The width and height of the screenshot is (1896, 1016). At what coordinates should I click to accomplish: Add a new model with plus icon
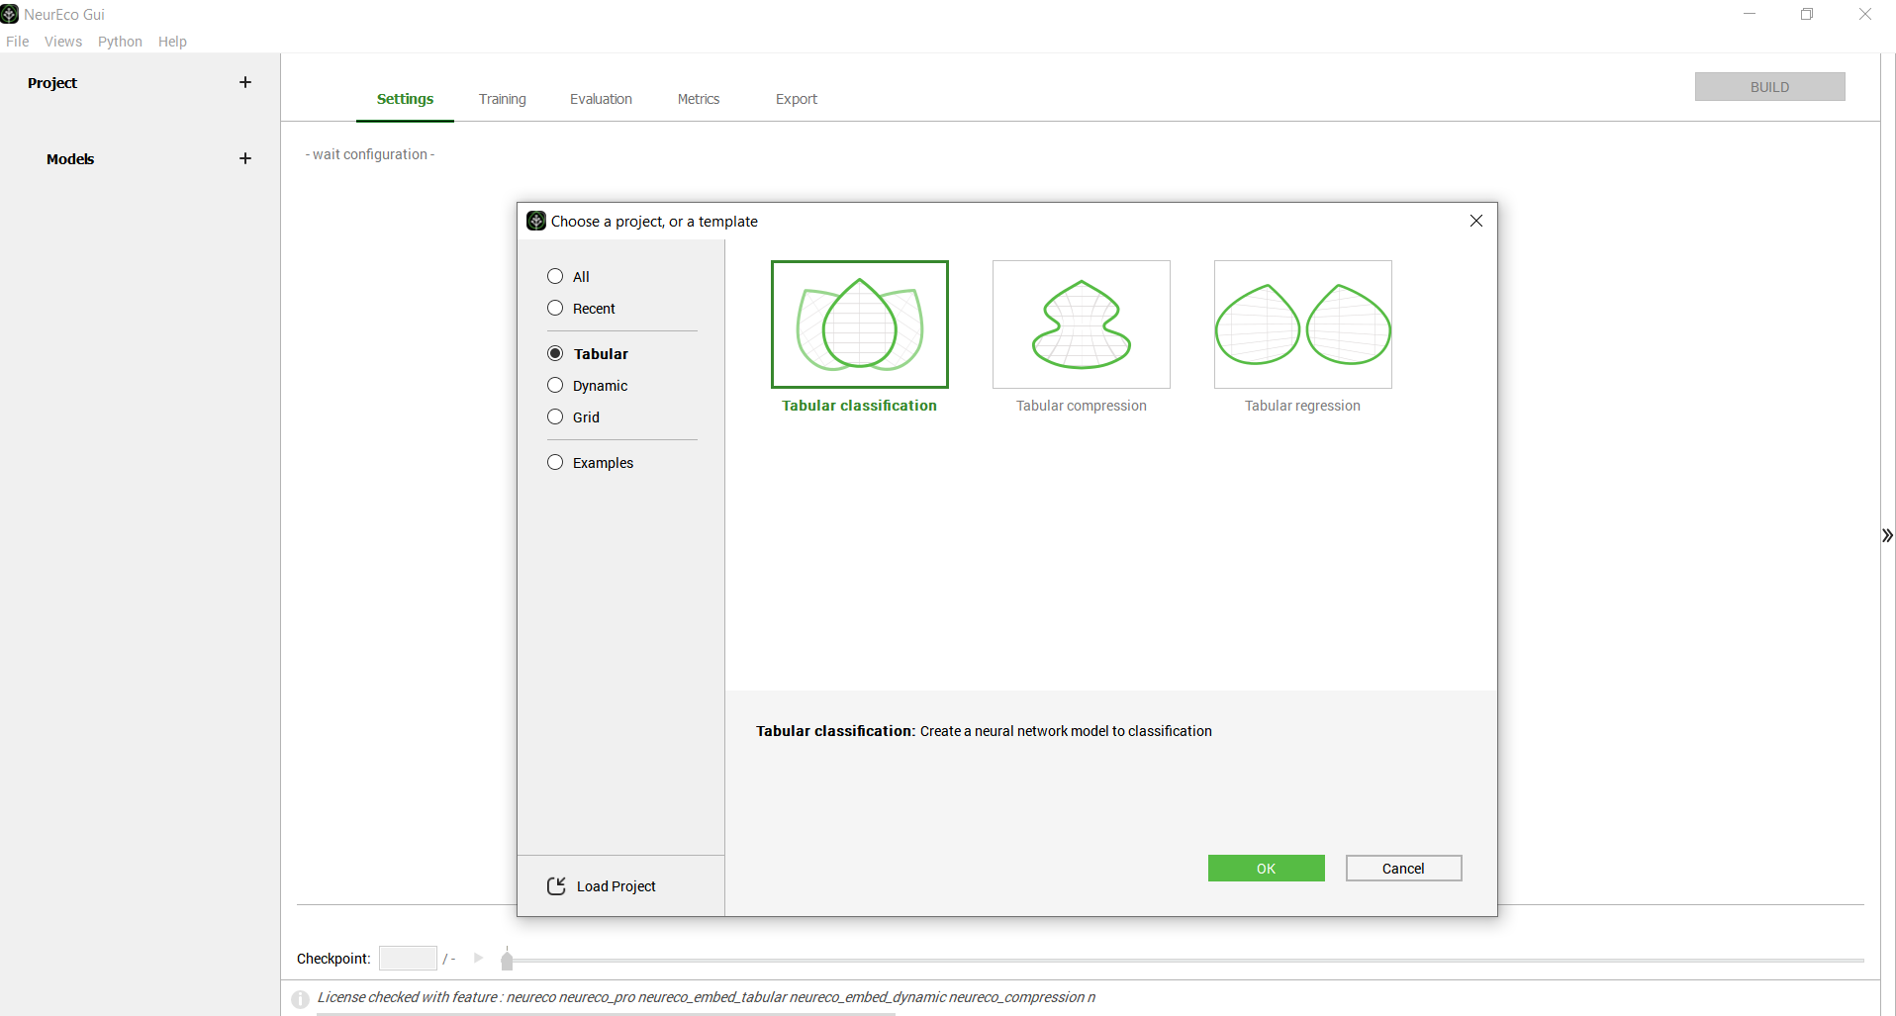245,158
